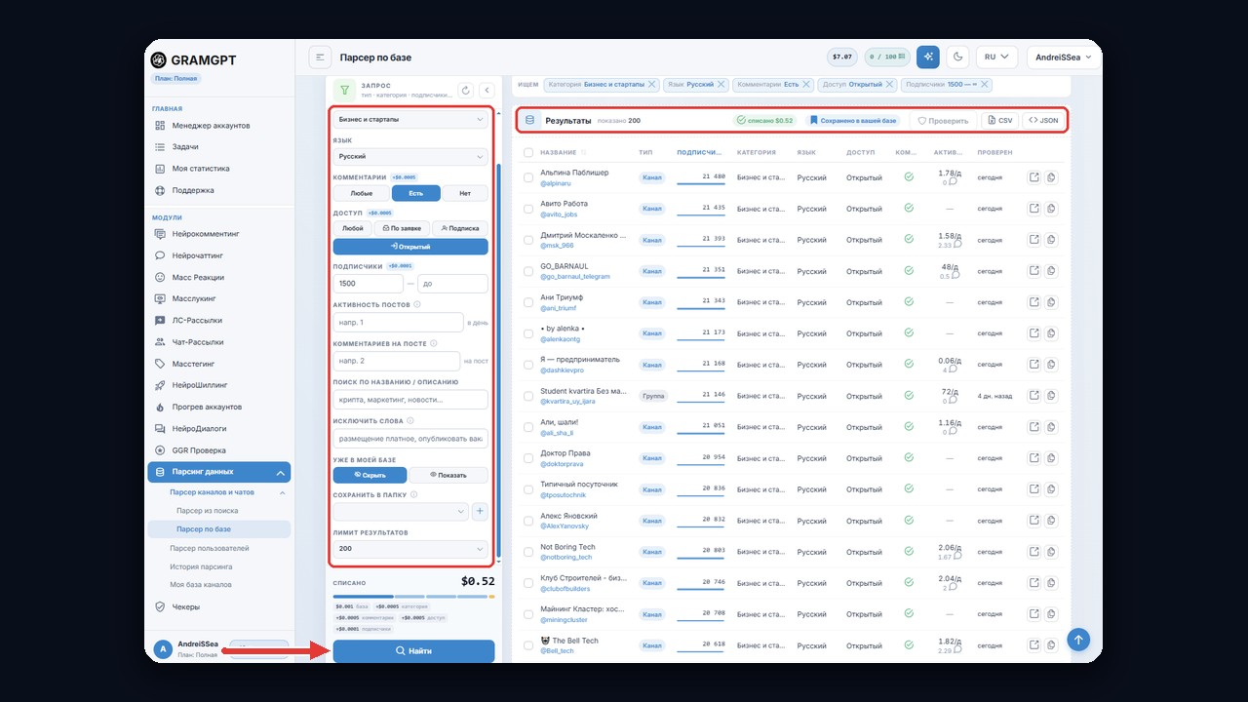Collapse the 'Парсинг данных' sidebar section

point(218,472)
